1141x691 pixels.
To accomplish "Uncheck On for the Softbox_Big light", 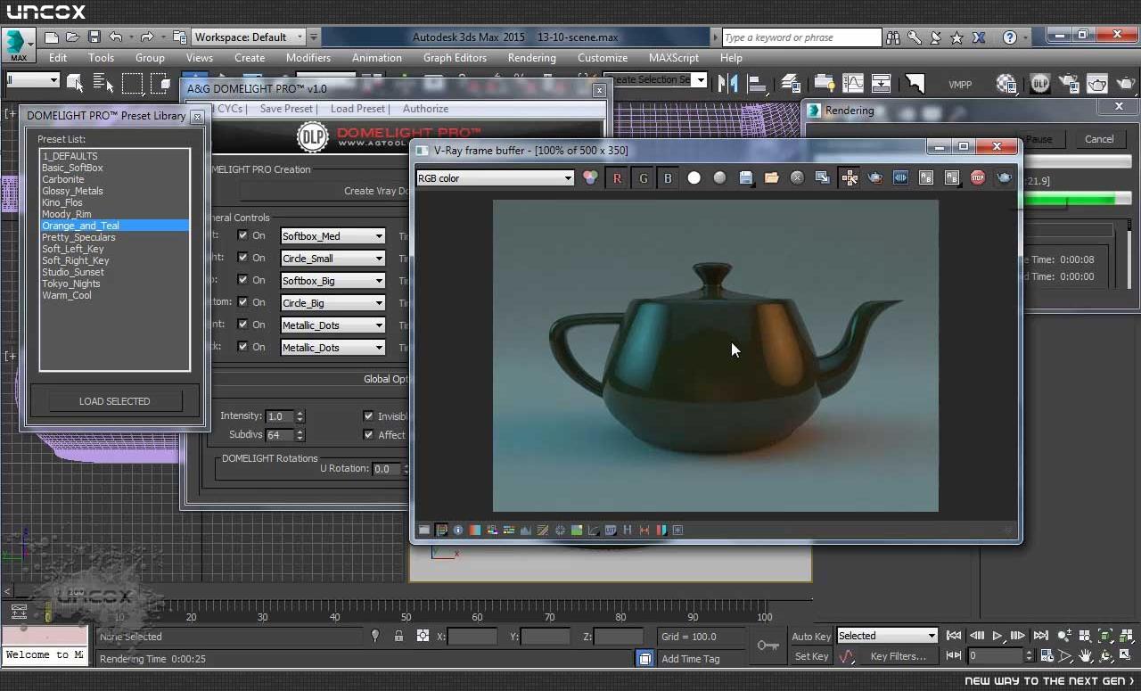I will point(242,280).
